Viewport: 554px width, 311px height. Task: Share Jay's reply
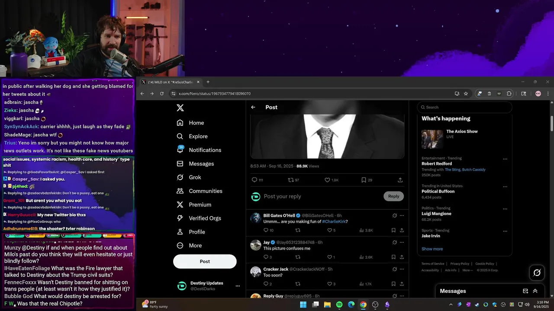[402, 257]
